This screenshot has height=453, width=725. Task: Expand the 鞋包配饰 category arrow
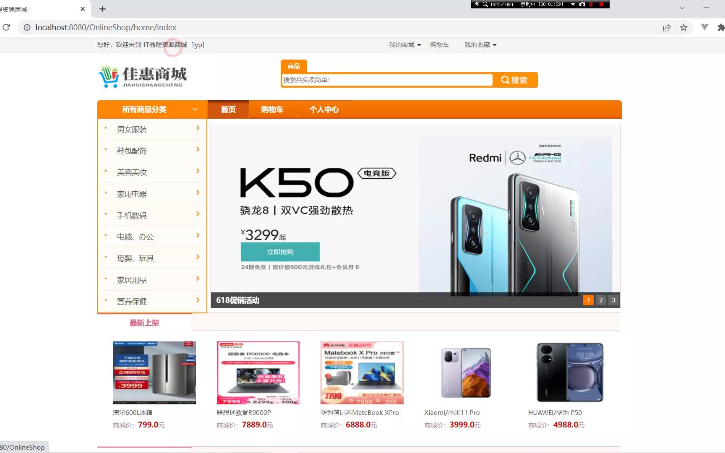pyautogui.click(x=198, y=149)
